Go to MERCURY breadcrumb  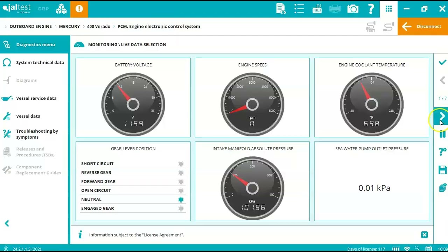coord(69,26)
